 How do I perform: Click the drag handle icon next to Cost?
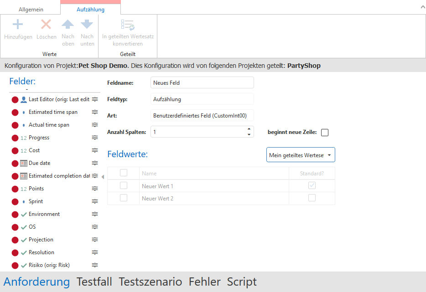95,150
